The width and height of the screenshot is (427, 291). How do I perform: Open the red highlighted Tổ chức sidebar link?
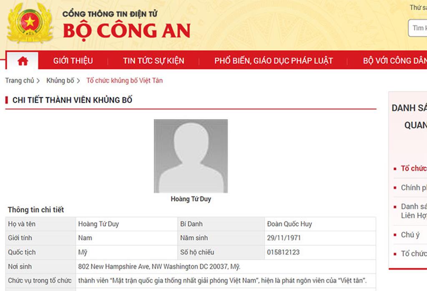point(414,168)
